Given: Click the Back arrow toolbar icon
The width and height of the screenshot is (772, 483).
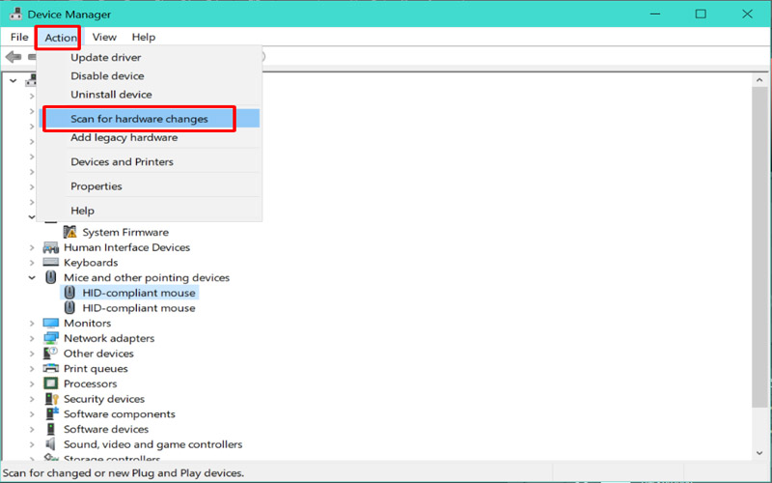Looking at the screenshot, I should 14,57.
